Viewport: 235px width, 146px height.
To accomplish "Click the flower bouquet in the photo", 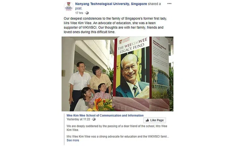I will pyautogui.click(x=101, y=105).
